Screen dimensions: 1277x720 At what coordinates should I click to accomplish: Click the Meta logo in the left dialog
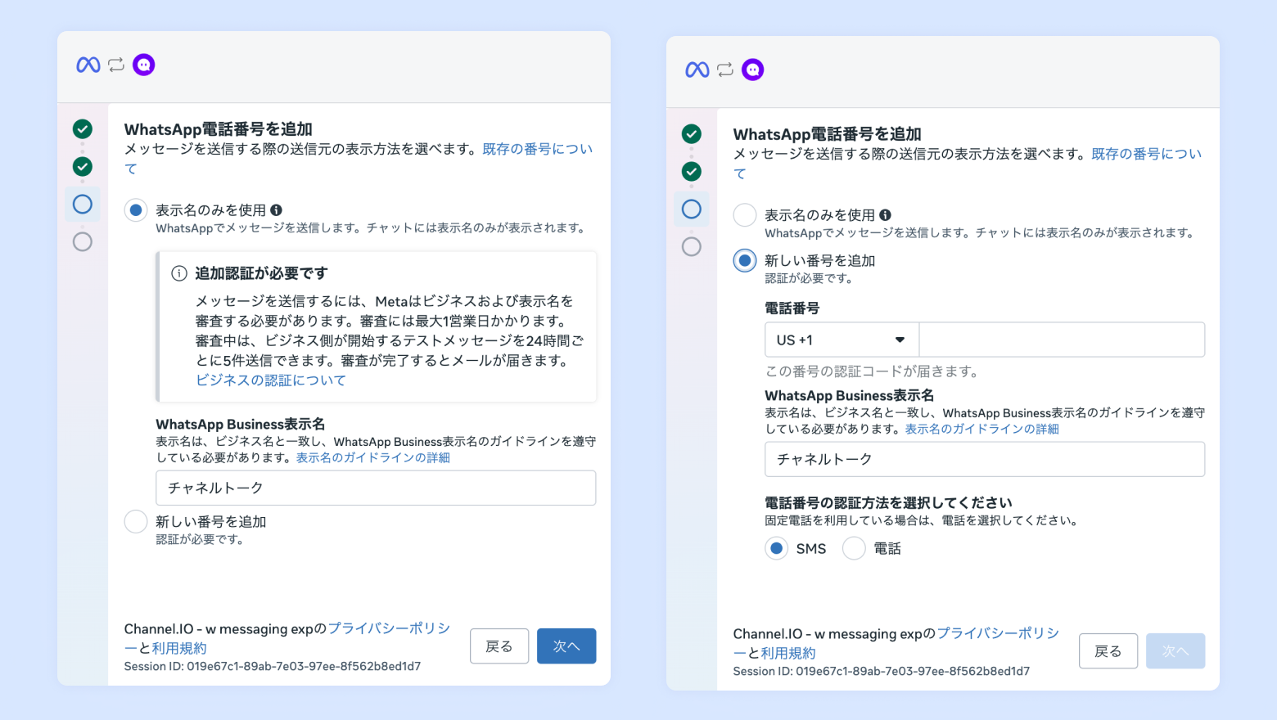pyautogui.click(x=88, y=65)
